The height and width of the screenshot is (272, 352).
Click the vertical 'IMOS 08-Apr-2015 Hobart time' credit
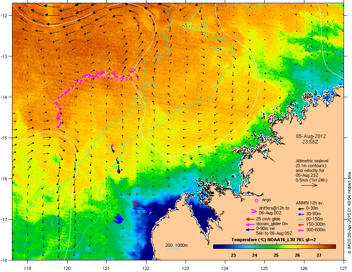pos(349,213)
